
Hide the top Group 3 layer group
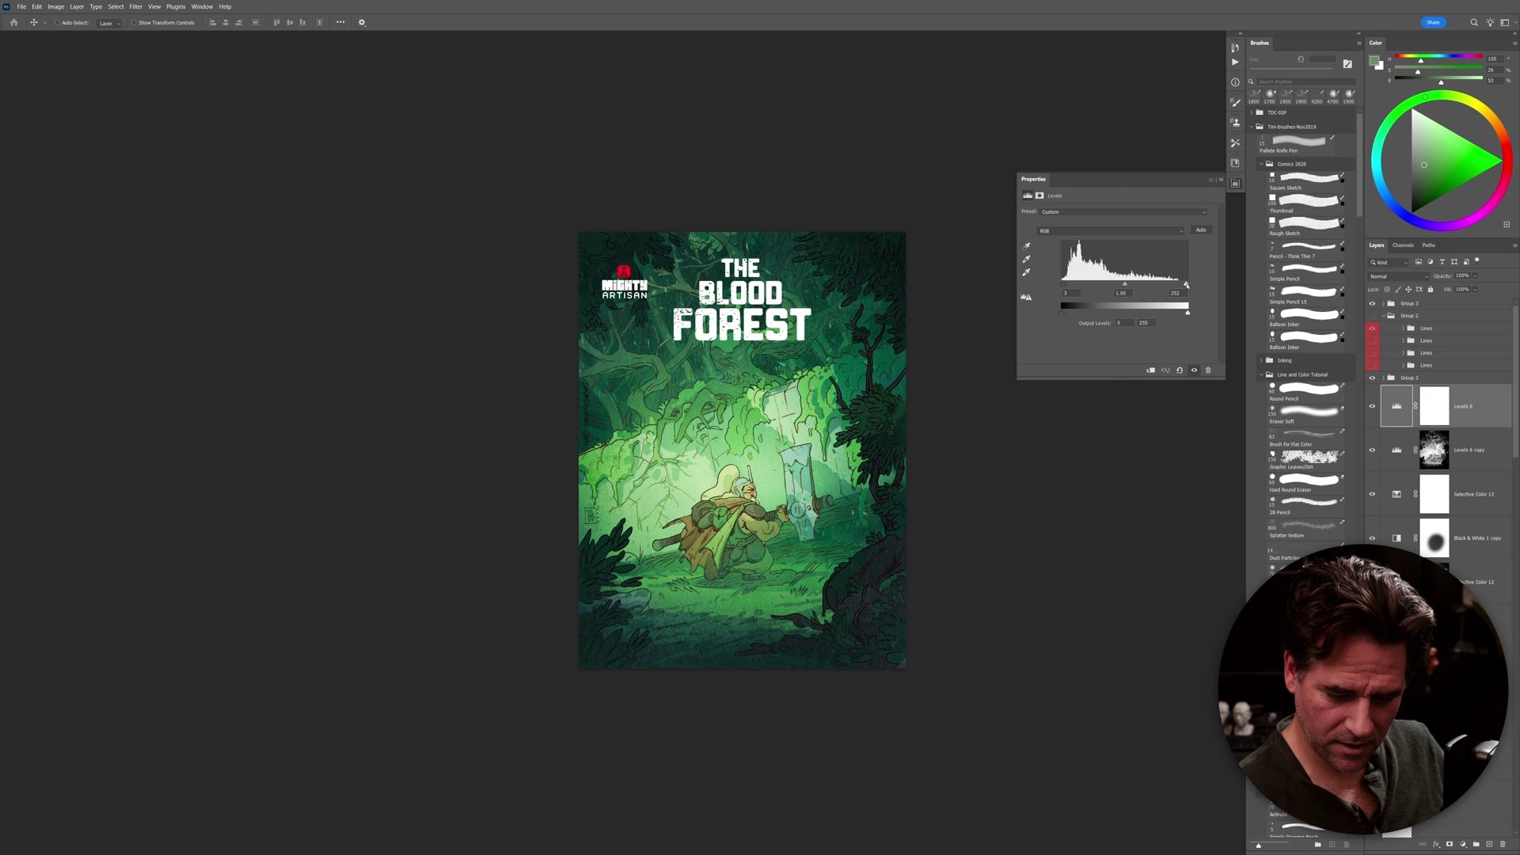pyautogui.click(x=1373, y=303)
